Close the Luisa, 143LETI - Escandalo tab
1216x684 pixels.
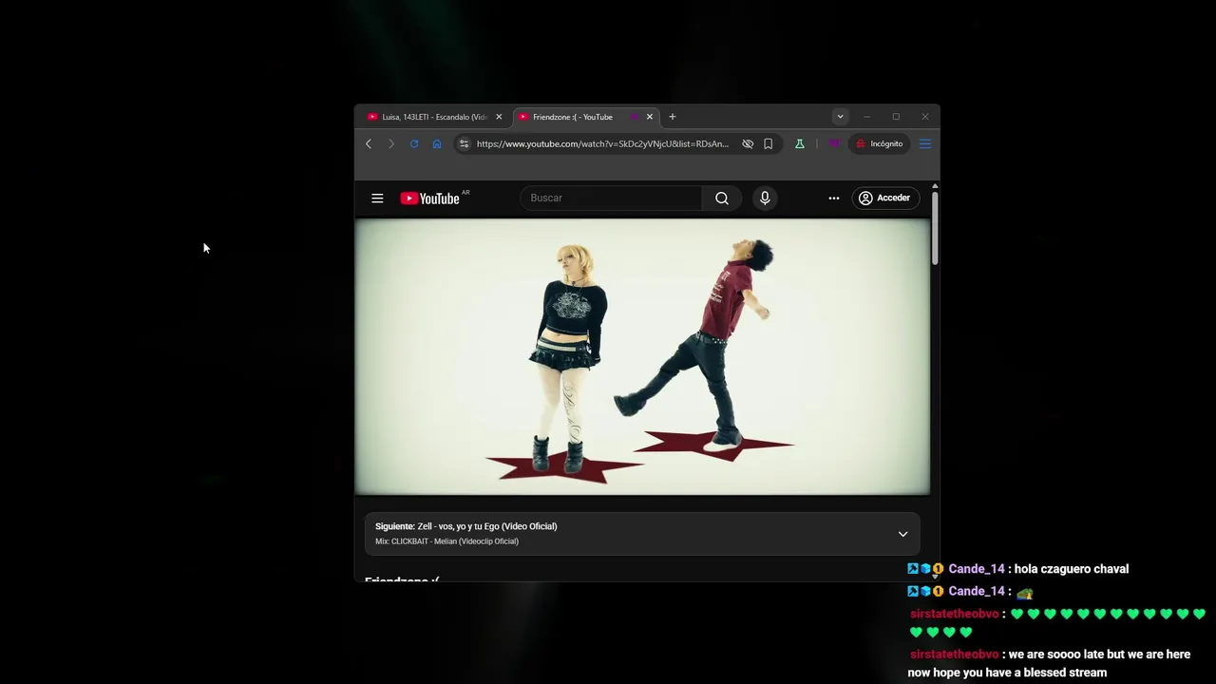pos(499,117)
